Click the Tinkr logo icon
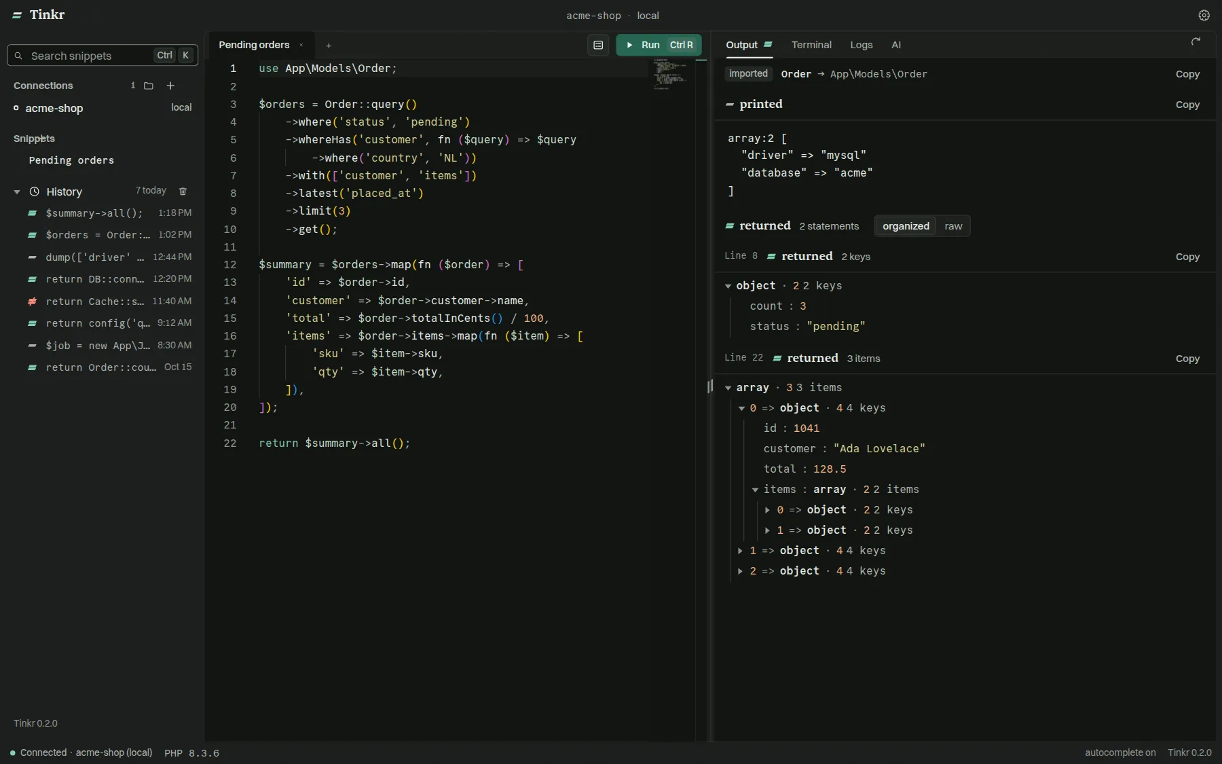This screenshot has height=764, width=1222. [17, 15]
